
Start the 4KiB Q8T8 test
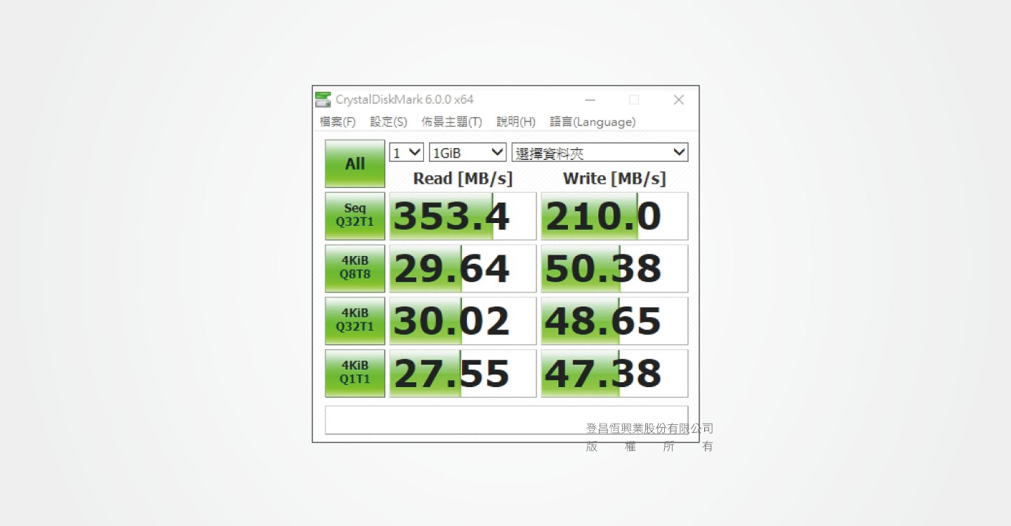point(355,268)
